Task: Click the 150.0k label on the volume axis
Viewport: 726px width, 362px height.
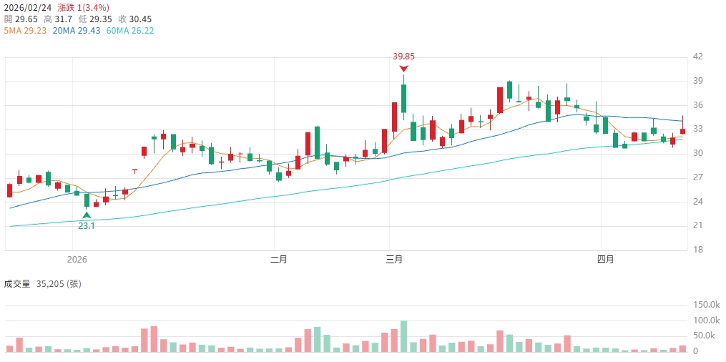Action: [707, 305]
